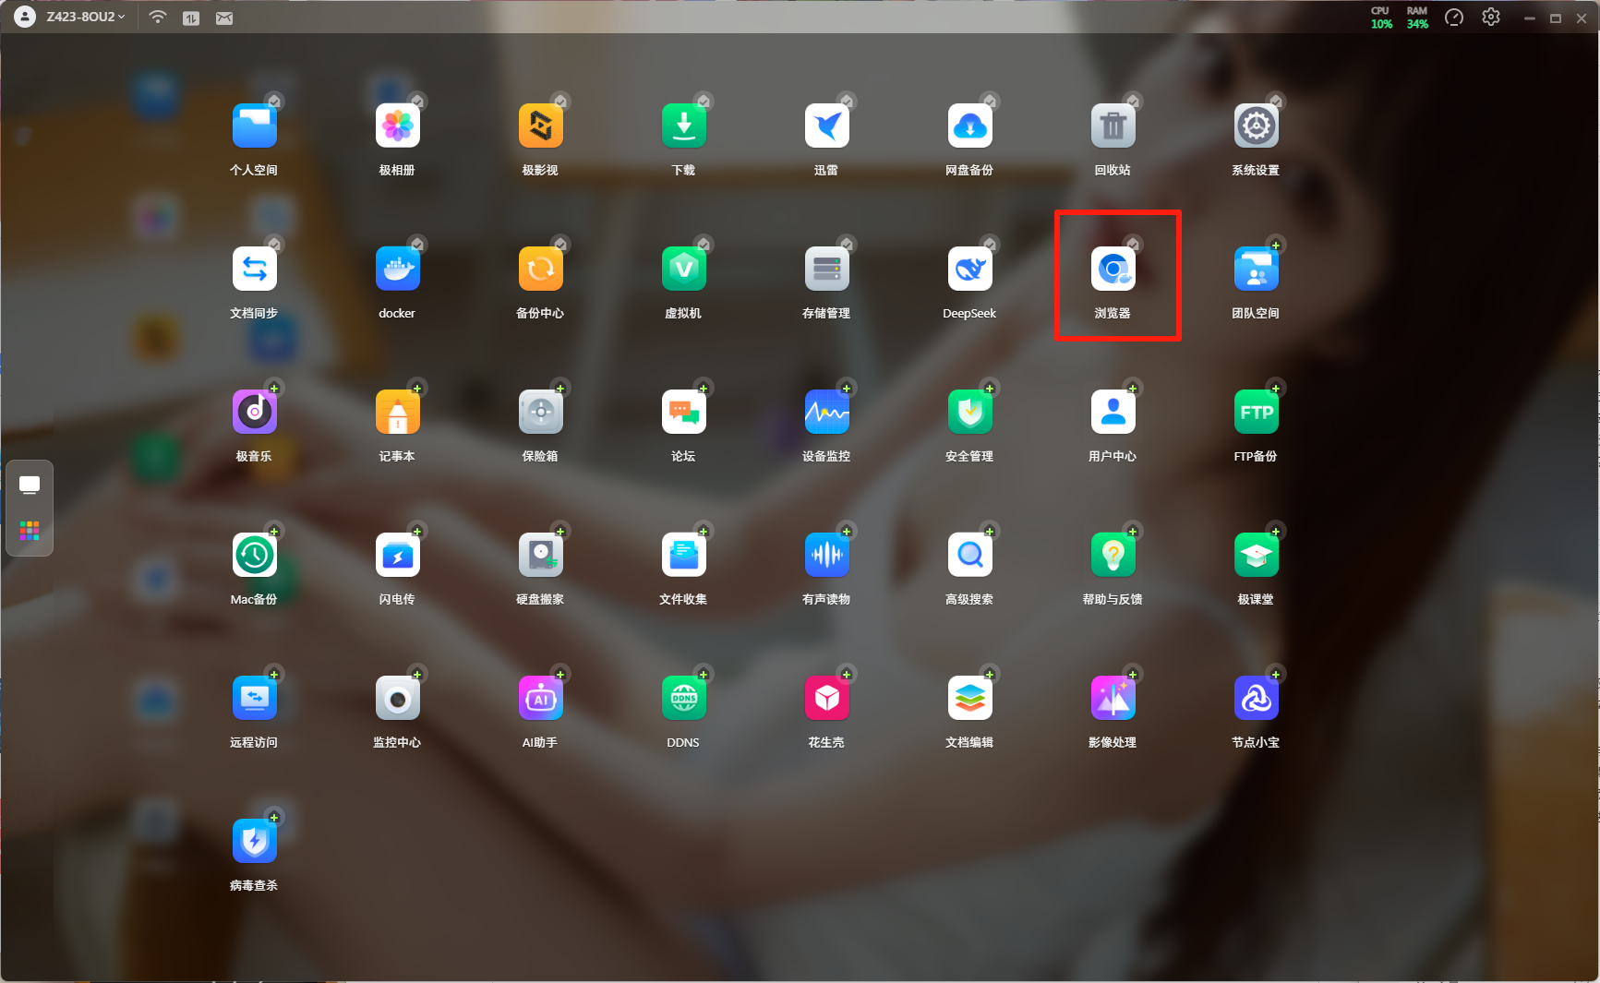This screenshot has height=983, width=1600.
Task: View the CPU usage indicator
Action: click(1381, 18)
